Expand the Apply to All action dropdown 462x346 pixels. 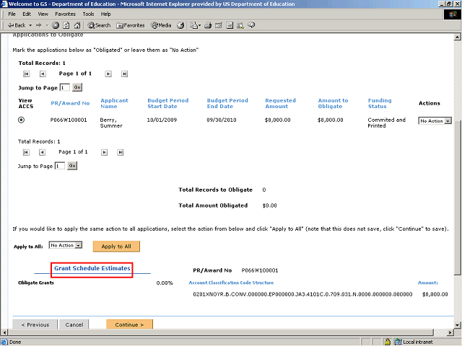71,246
